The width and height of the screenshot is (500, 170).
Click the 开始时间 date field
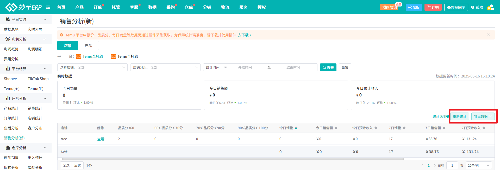(245, 67)
